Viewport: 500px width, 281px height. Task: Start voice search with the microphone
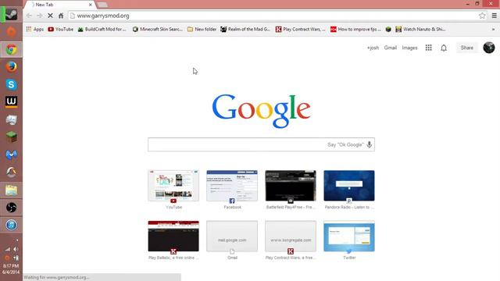click(369, 144)
